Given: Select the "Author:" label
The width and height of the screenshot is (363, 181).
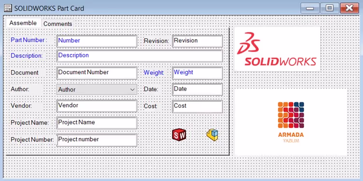Looking at the screenshot, I should 20,89.
